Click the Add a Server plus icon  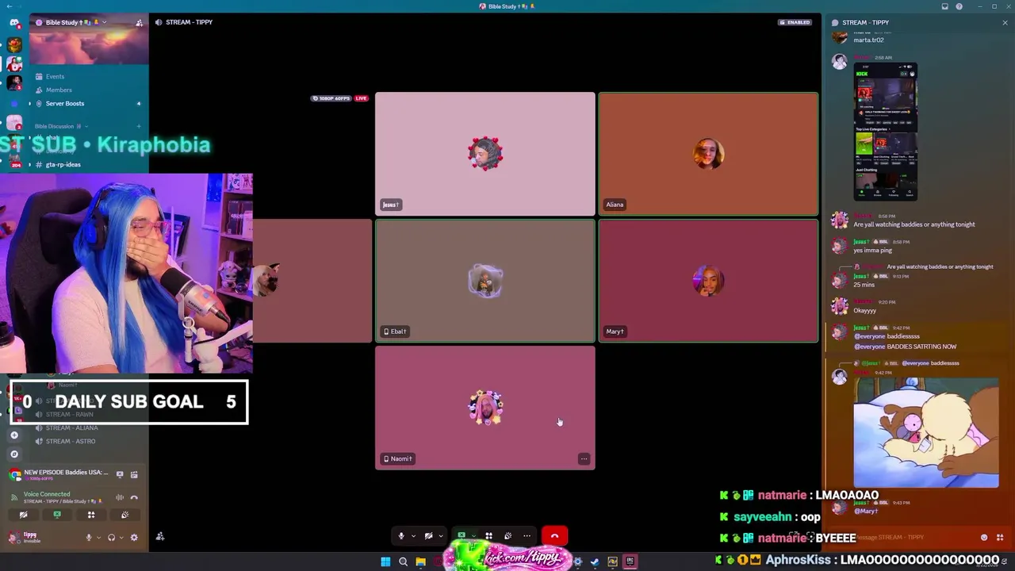pyautogui.click(x=14, y=435)
